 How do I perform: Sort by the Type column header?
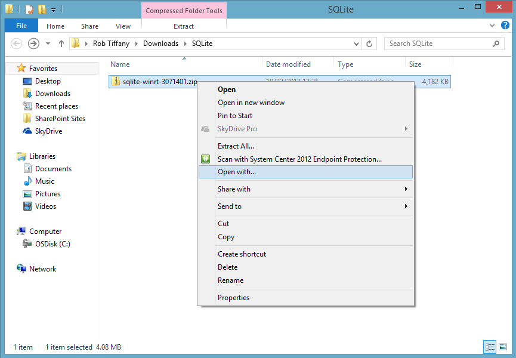click(x=370, y=64)
